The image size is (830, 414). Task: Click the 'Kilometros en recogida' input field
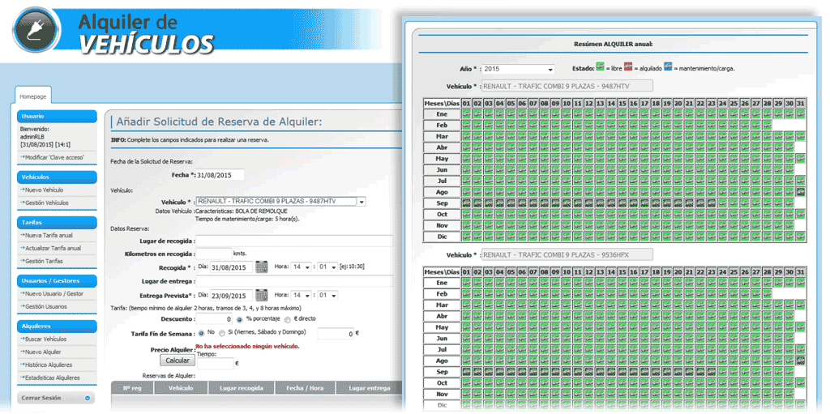(x=214, y=254)
